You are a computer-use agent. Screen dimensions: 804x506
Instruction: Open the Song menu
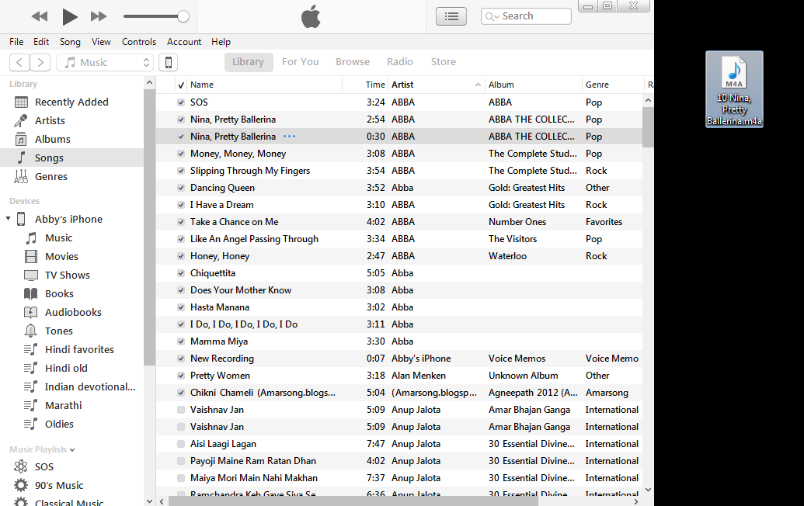point(70,42)
